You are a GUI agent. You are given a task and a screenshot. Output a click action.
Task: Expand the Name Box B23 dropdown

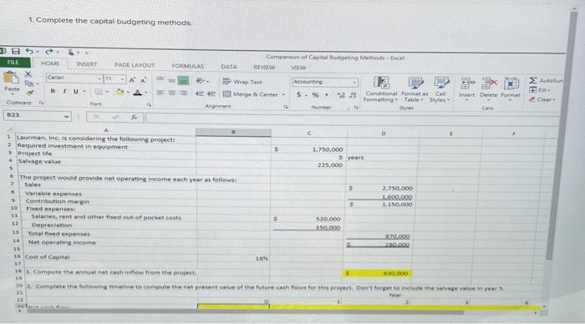pyautogui.click(x=66, y=116)
